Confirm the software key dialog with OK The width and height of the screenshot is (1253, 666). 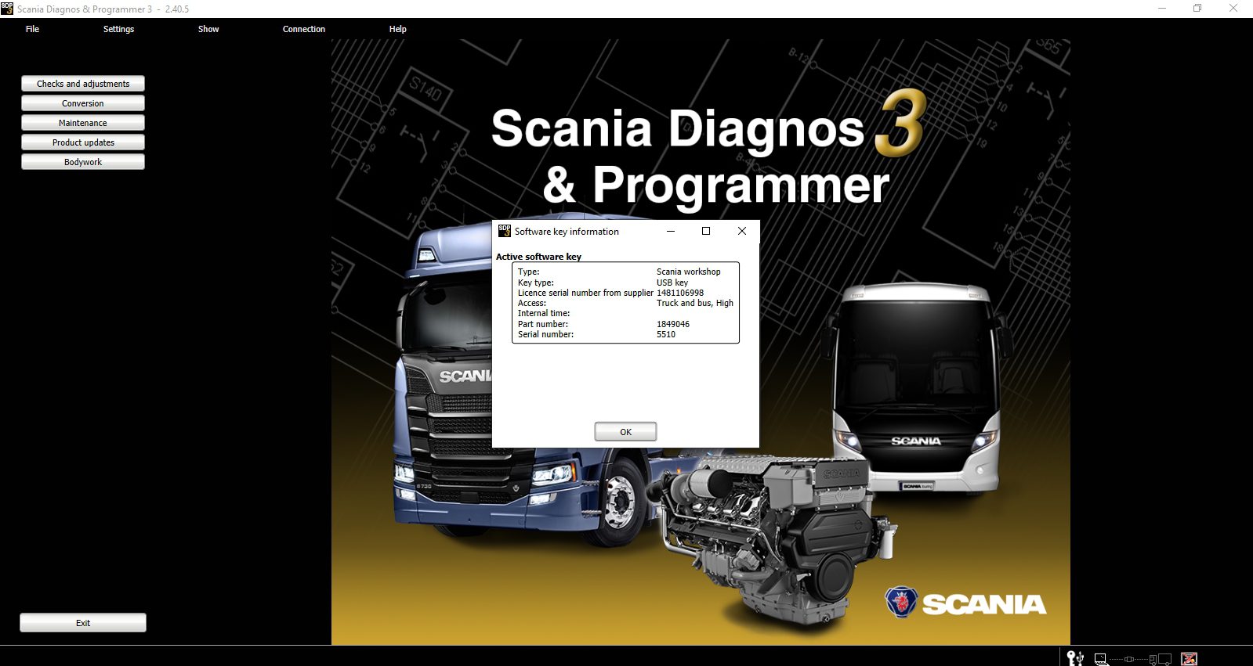click(625, 432)
